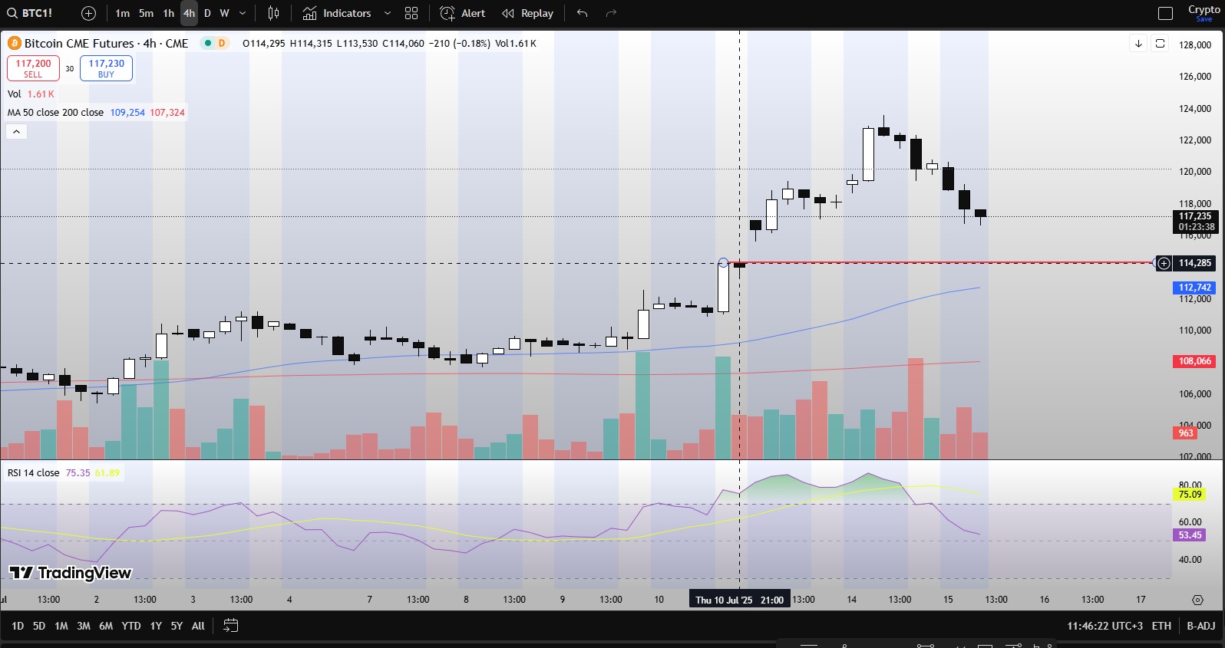Click the plus icon to add a comparison symbol

(88, 13)
